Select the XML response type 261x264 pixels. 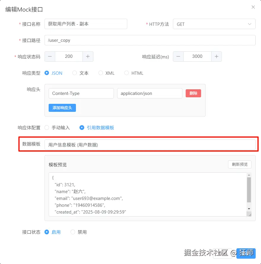[106, 73]
